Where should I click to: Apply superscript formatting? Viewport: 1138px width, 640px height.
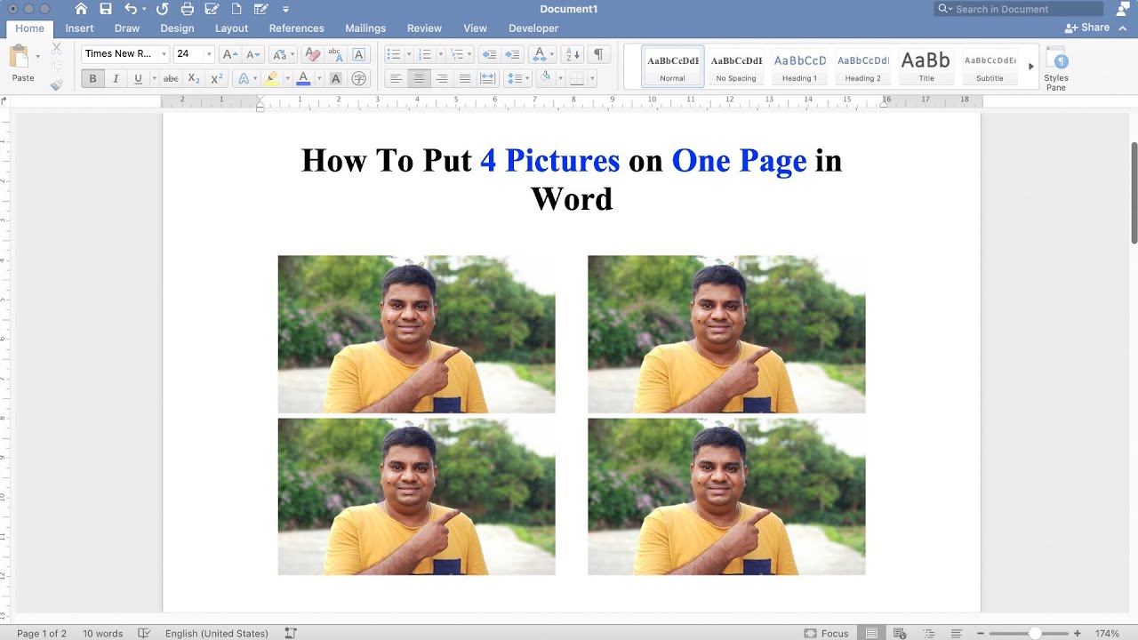point(217,79)
